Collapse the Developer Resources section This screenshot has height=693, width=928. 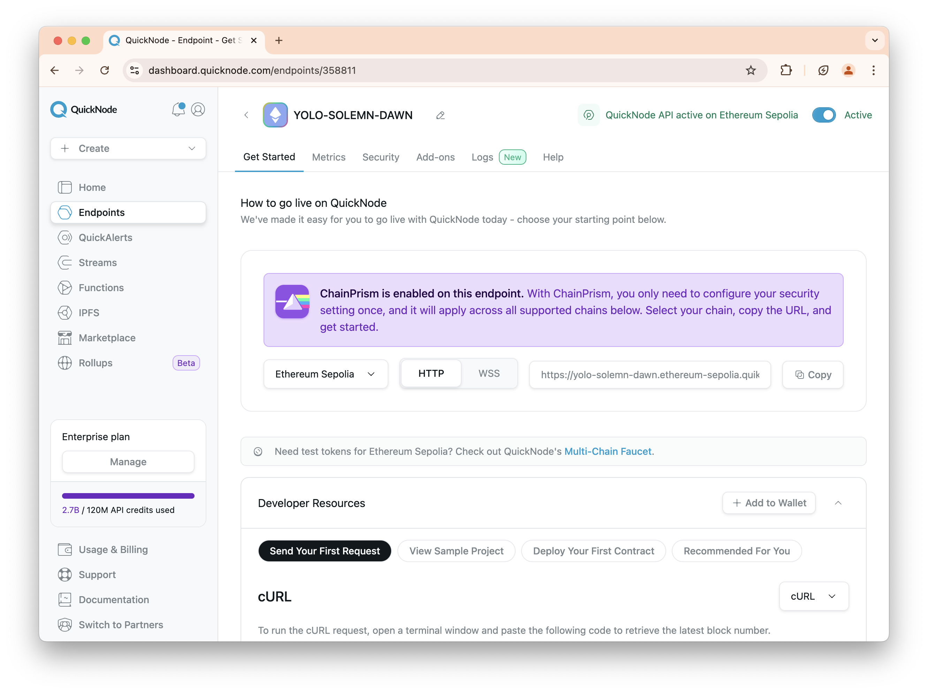[838, 503]
